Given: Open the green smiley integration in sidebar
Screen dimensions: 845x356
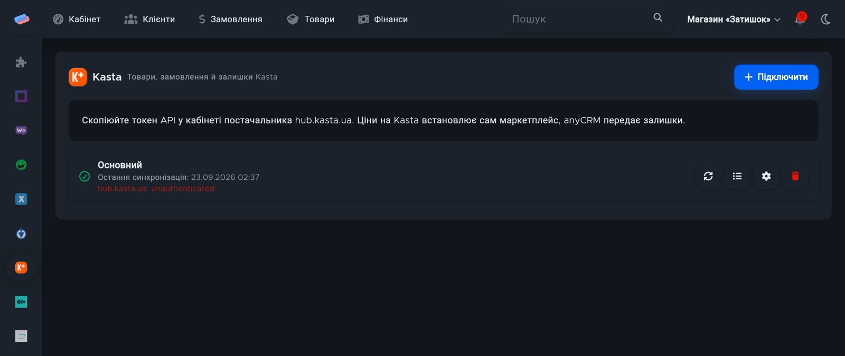Looking at the screenshot, I should click(21, 165).
